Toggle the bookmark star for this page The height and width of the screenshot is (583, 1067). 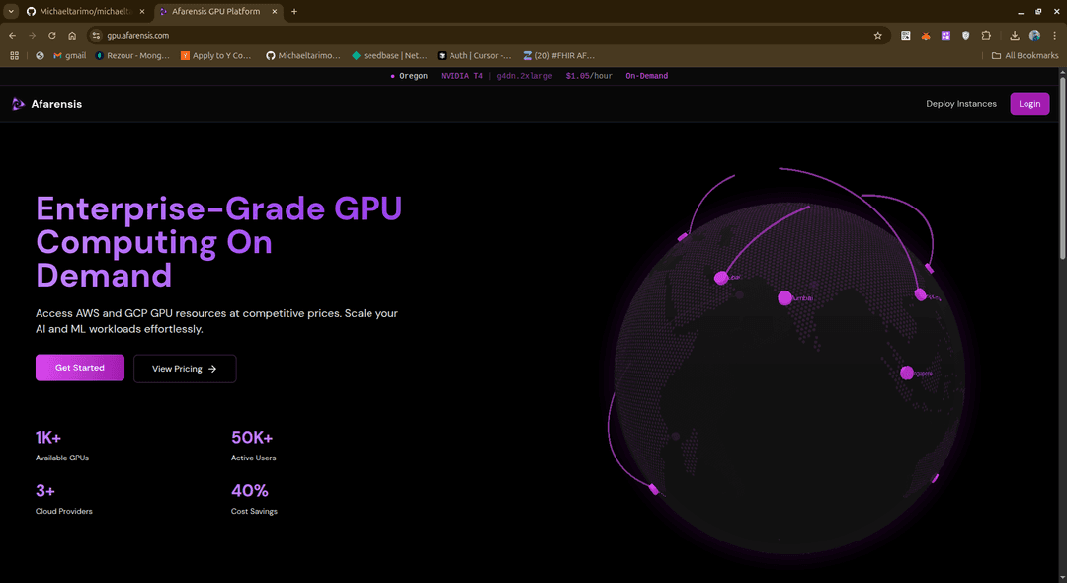(877, 35)
